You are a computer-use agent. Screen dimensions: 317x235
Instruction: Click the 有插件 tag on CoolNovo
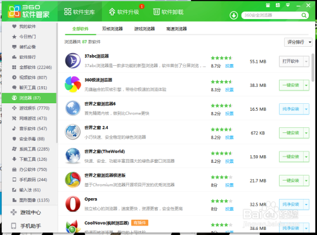pos(139,223)
